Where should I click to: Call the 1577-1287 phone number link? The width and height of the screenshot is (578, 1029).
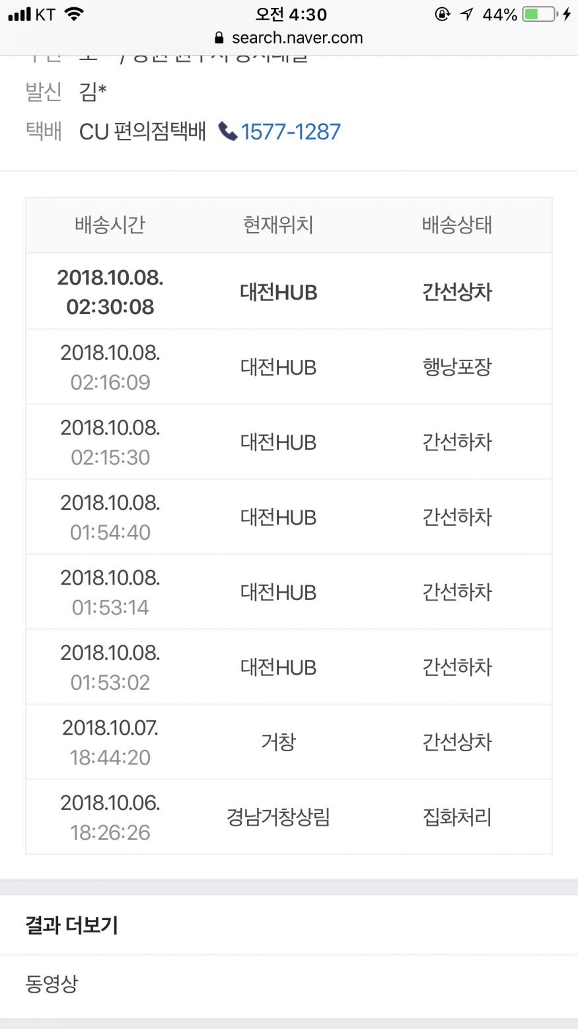291,132
